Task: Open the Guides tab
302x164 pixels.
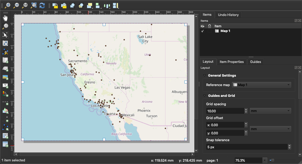Action: 255,62
